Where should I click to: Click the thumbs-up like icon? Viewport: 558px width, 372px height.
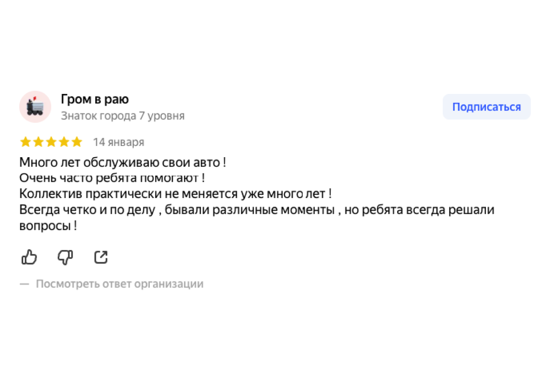tap(29, 257)
